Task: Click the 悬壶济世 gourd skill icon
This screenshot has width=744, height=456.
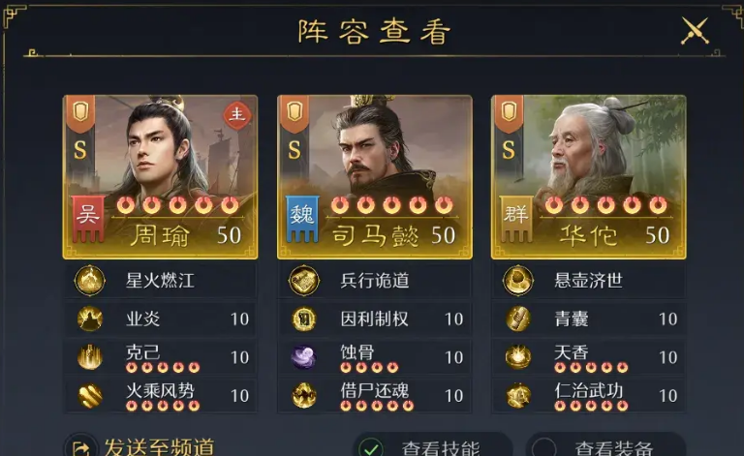Action: coord(518,280)
